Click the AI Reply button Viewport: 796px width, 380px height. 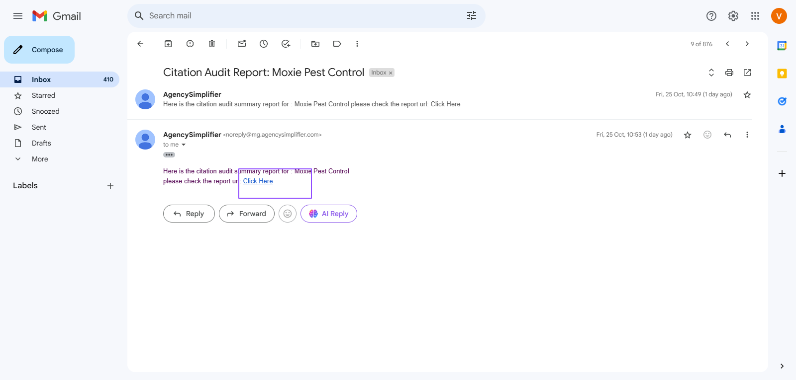coord(329,214)
